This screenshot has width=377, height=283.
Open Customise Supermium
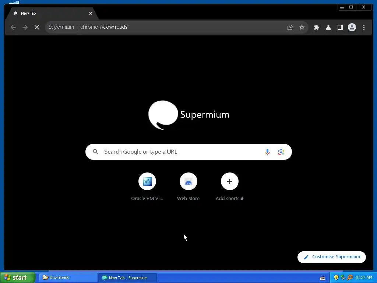332,257
